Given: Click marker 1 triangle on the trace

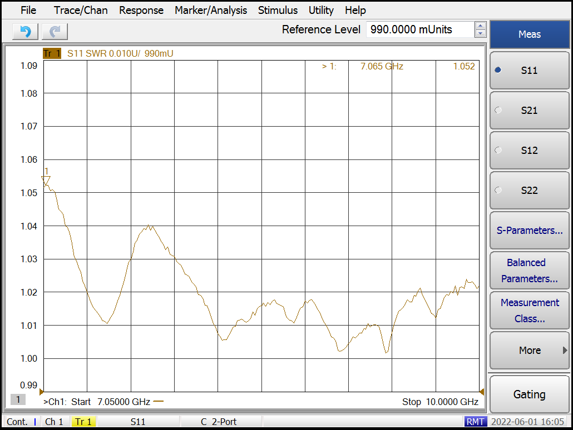Looking at the screenshot, I should click(x=46, y=180).
